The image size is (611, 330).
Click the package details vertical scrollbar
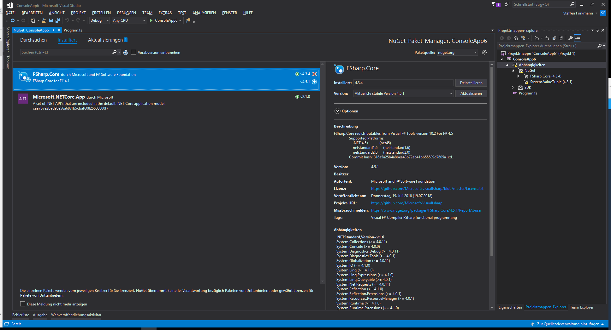coord(492,161)
